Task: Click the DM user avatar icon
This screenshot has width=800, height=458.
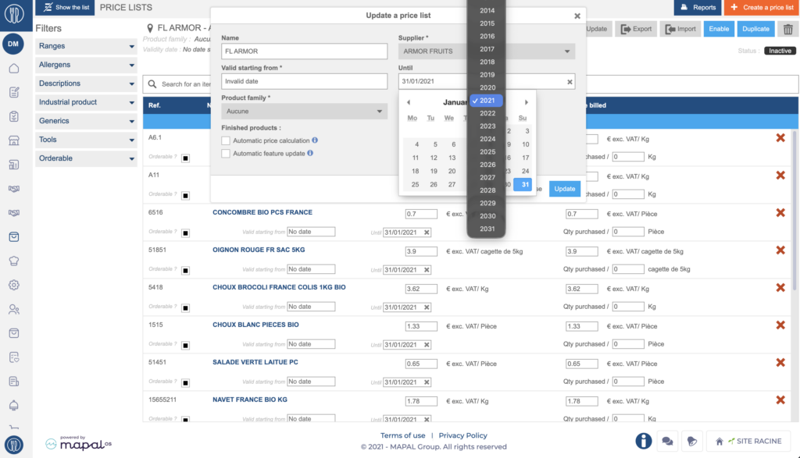Action: click(x=13, y=44)
